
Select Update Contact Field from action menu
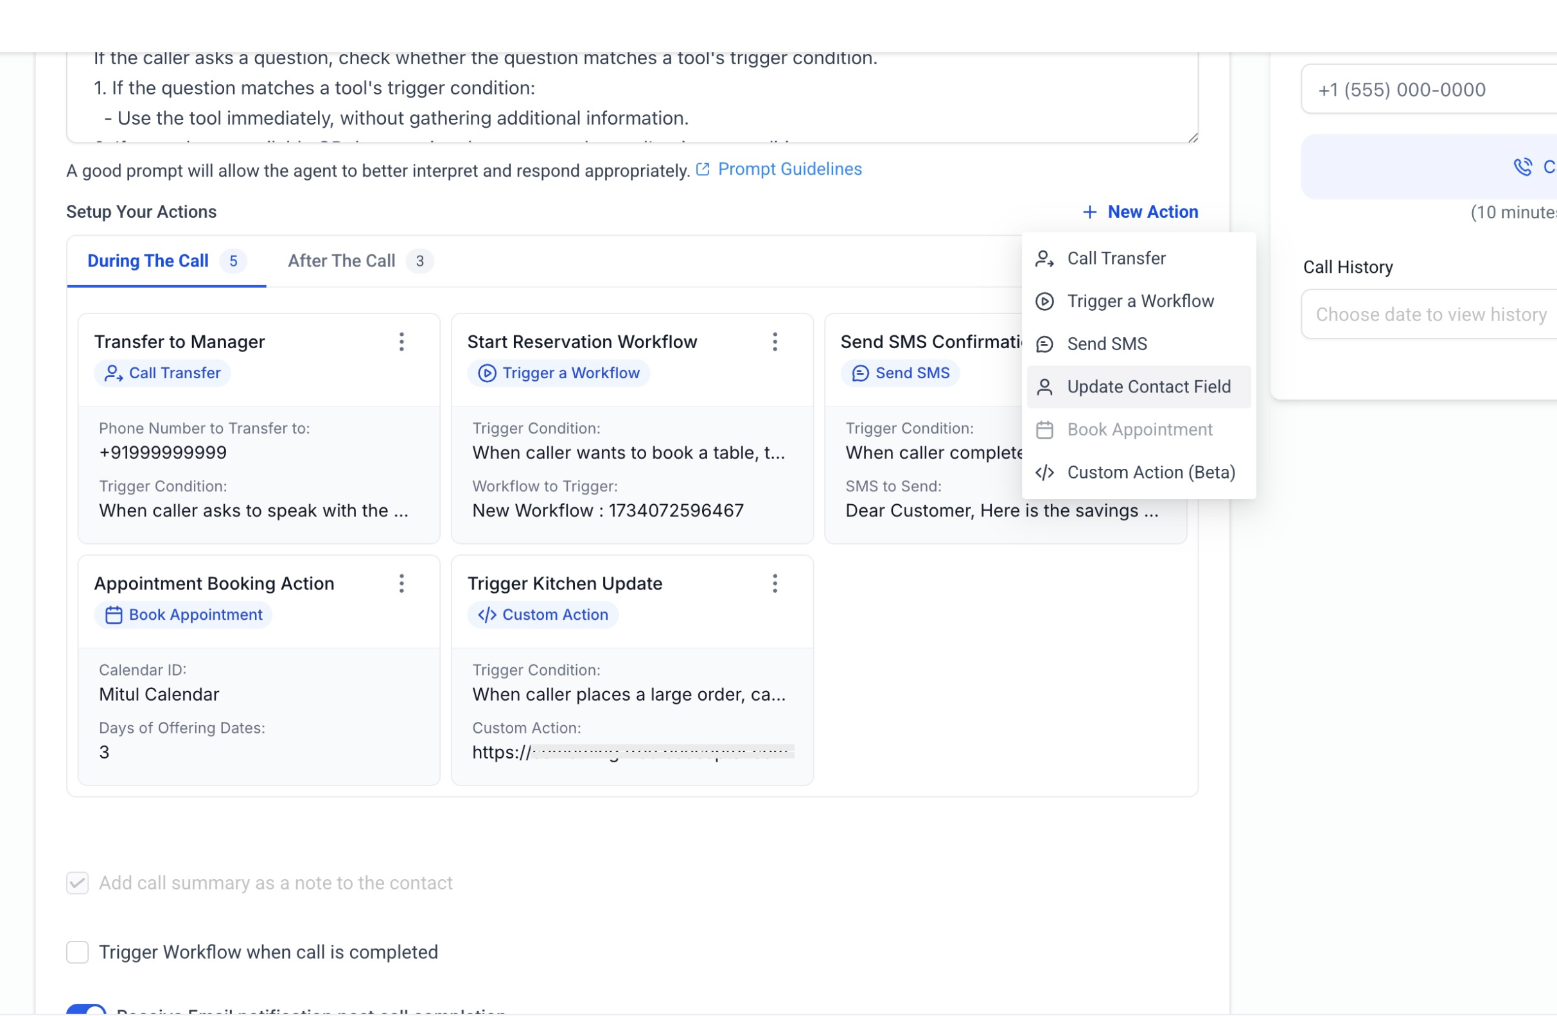1138,387
